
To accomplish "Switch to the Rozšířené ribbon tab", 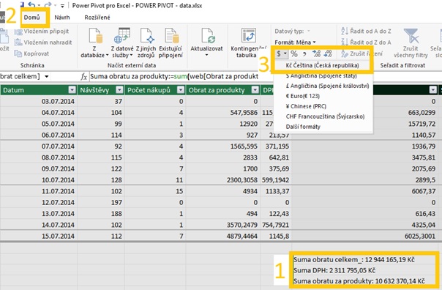I will point(97,18).
